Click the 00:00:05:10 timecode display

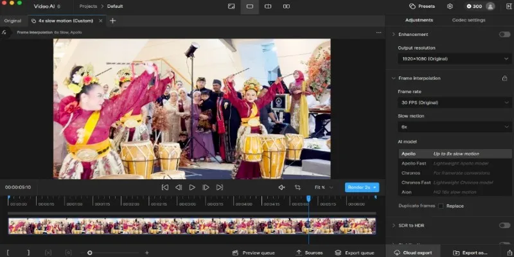point(18,188)
